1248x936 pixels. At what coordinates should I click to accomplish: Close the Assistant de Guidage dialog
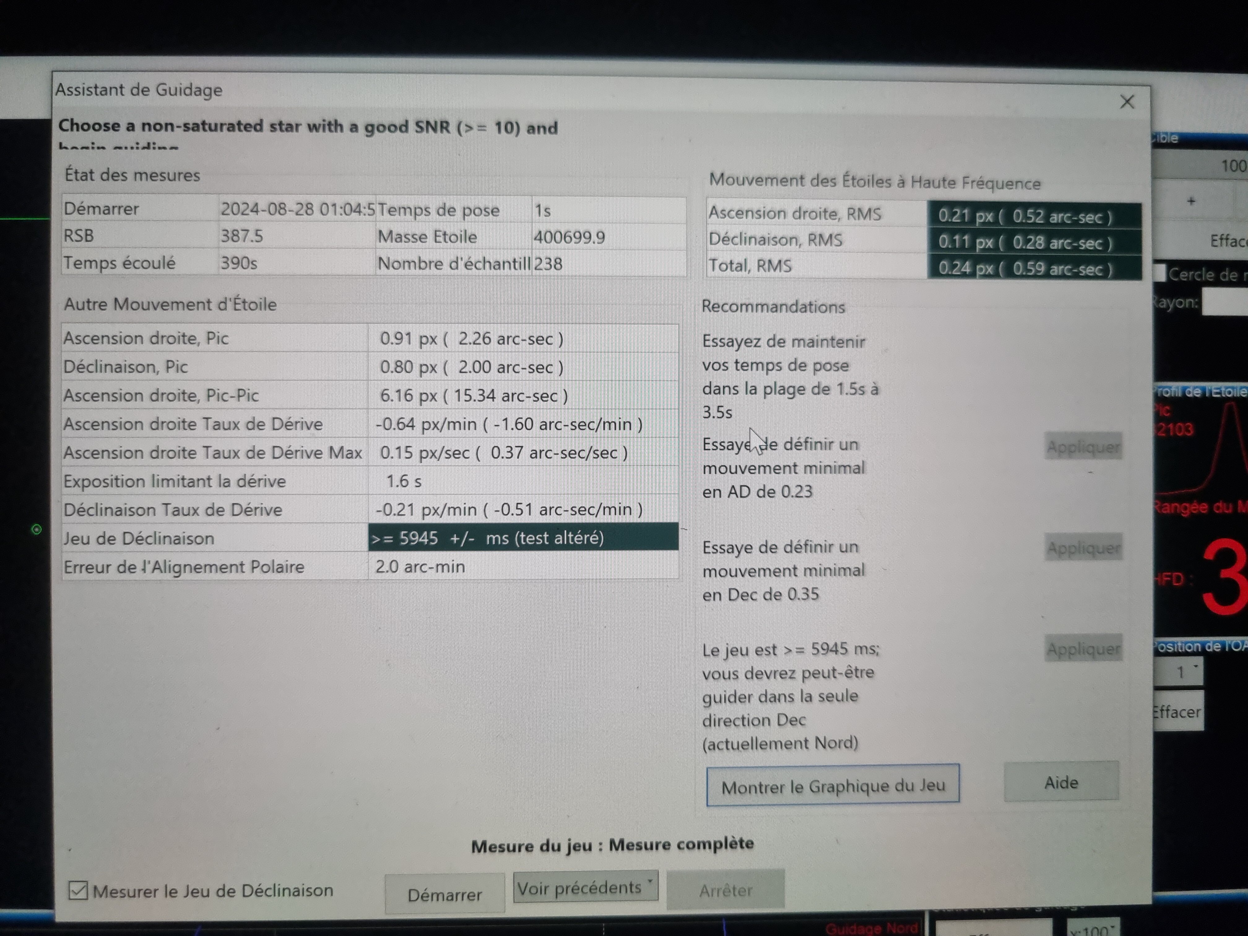pos(1127,102)
